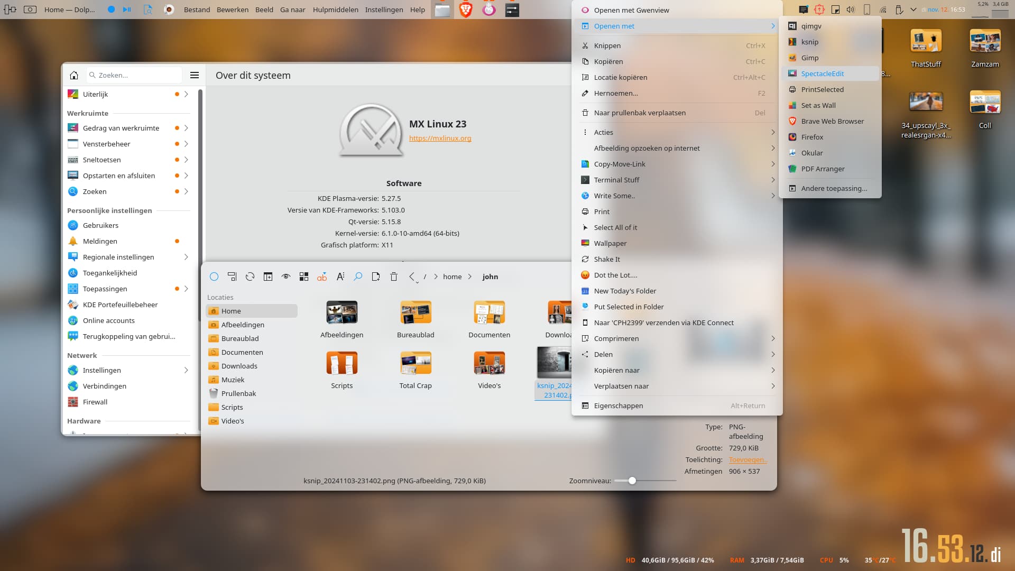
Task: Click the trash icon in Dolphin toolbar
Action: 394,277
